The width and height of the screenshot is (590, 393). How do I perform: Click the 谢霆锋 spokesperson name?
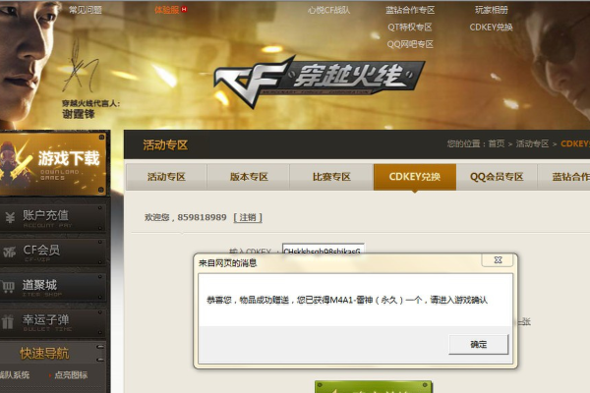click(79, 114)
